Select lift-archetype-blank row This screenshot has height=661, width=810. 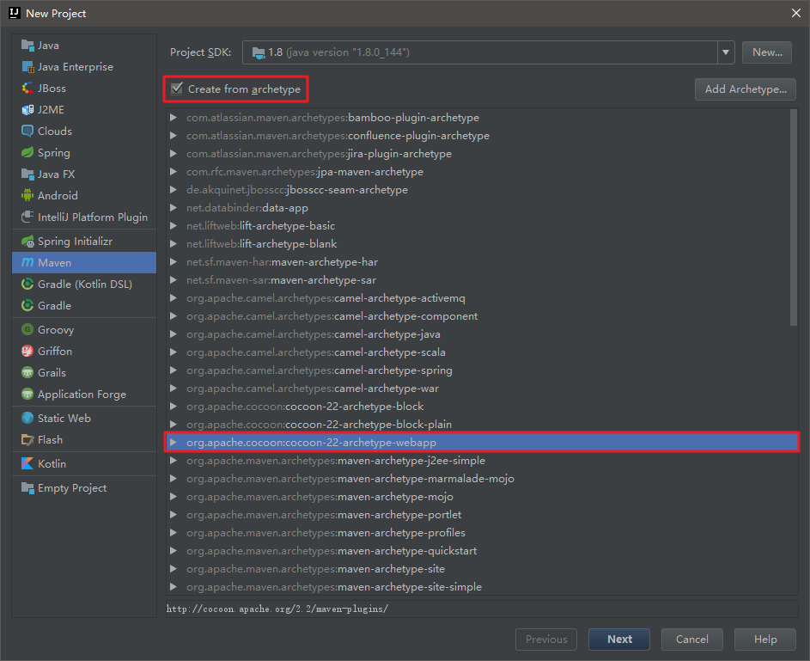pyautogui.click(x=482, y=244)
